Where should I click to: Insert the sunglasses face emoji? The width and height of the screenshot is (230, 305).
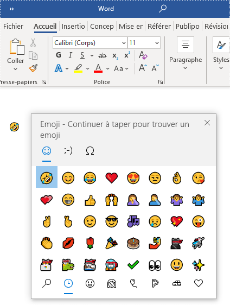(x=112, y=221)
